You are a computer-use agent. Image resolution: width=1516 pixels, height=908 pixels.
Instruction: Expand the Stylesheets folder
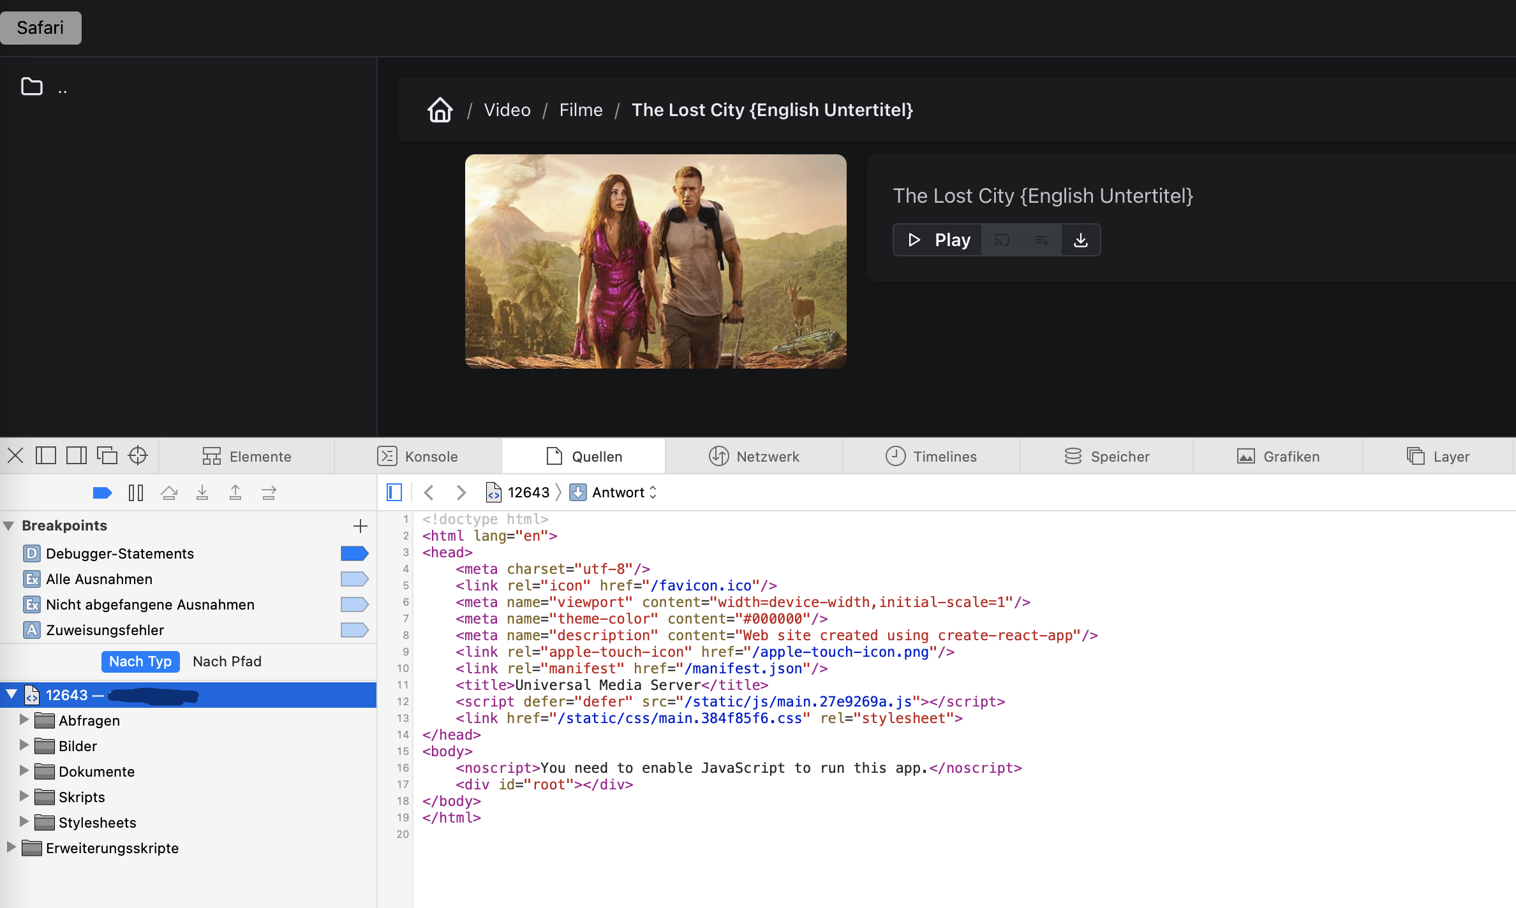click(x=24, y=822)
